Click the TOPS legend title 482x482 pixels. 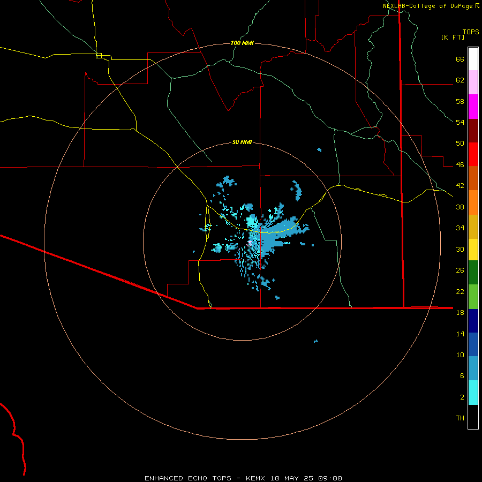pos(471,32)
